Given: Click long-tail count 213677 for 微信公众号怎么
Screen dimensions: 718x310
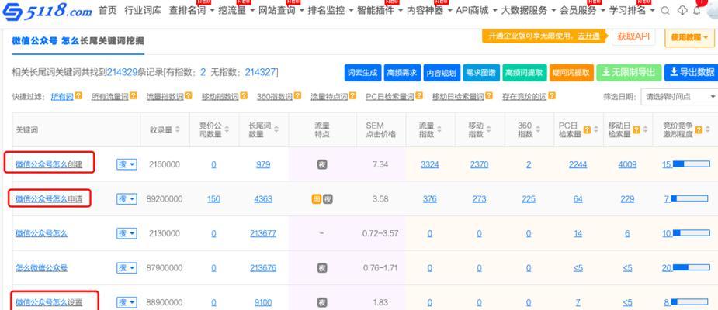Looking at the screenshot, I should (263, 233).
